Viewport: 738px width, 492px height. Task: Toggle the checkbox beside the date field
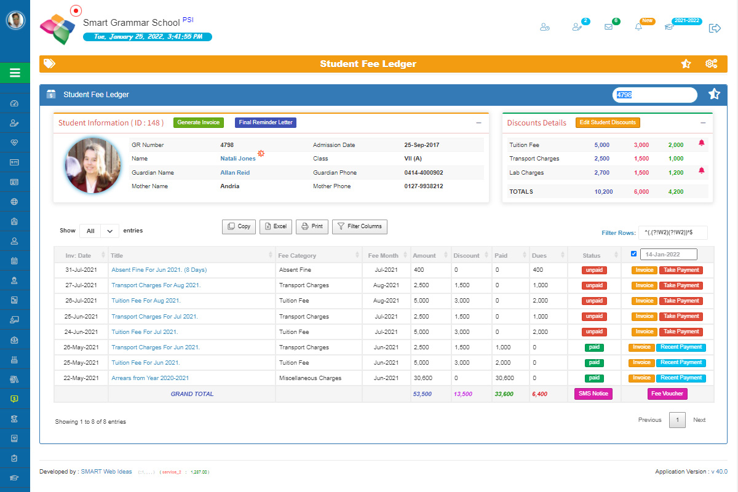(x=634, y=254)
